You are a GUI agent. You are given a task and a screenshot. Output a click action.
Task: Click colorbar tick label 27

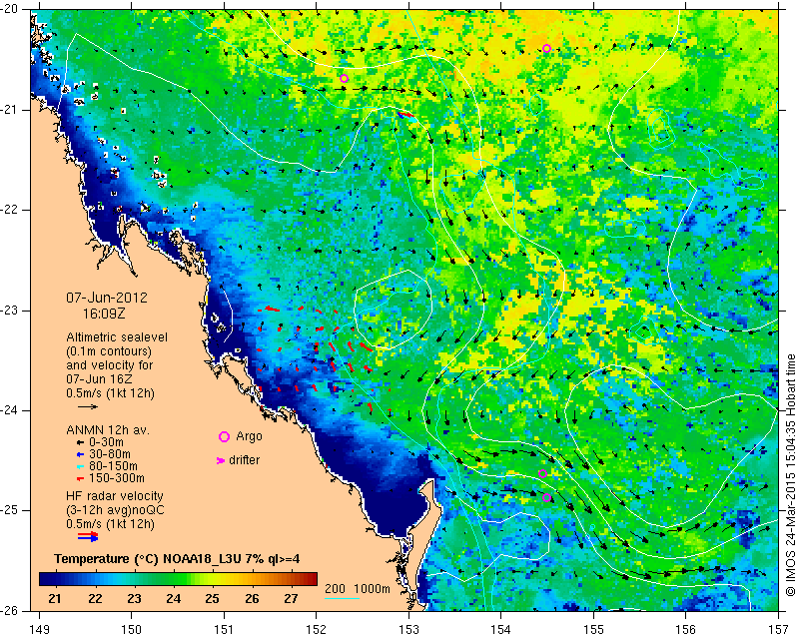(x=291, y=599)
